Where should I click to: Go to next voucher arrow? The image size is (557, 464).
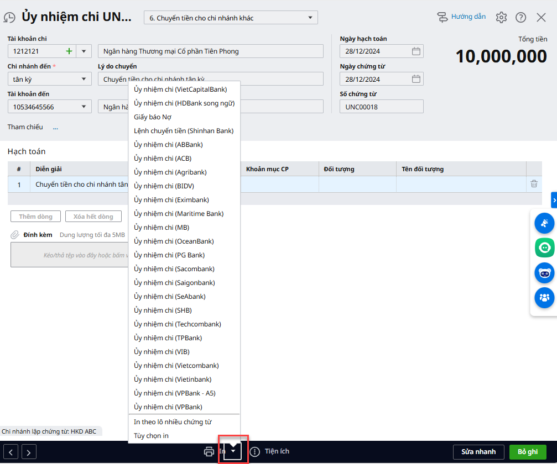pyautogui.click(x=29, y=452)
